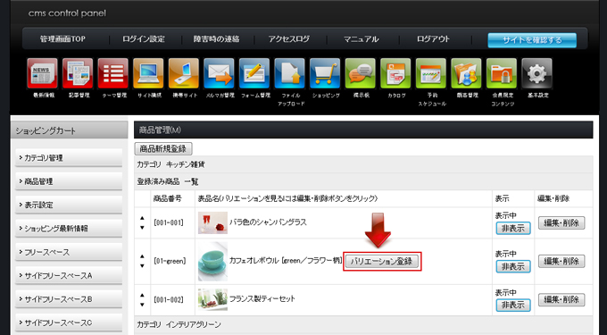Open the shopping cart icon
607x335 pixels.
(325, 73)
